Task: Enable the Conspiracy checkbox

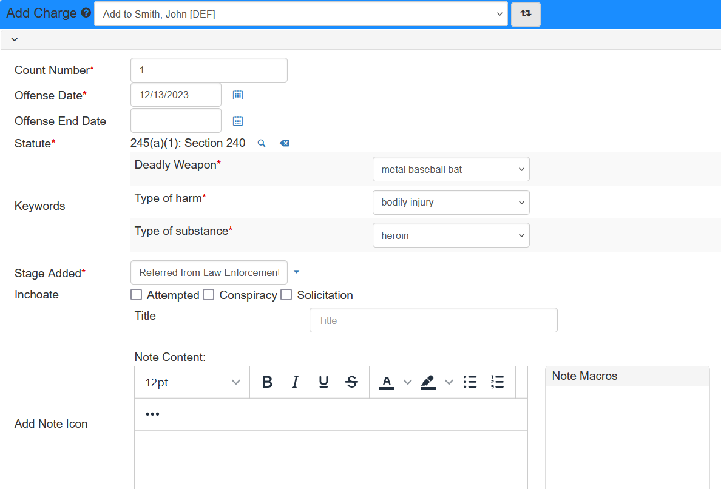Action: [x=209, y=295]
